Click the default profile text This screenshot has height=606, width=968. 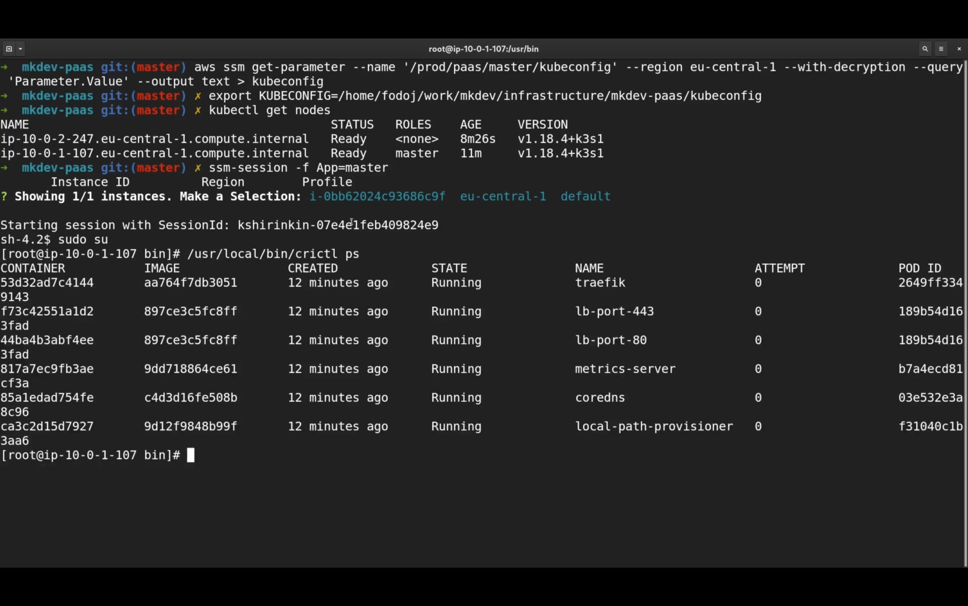click(x=585, y=196)
